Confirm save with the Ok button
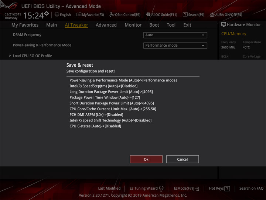The image size is (266, 200). (x=146, y=159)
